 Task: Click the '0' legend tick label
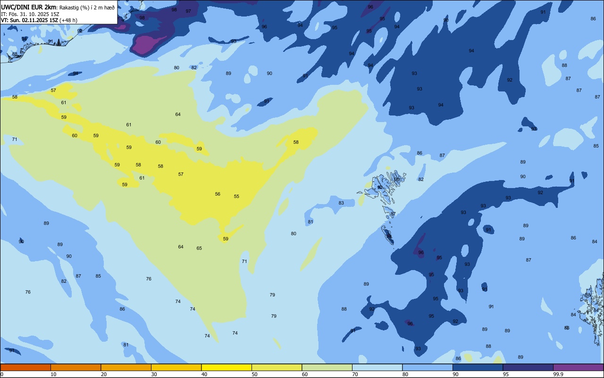[2, 374]
